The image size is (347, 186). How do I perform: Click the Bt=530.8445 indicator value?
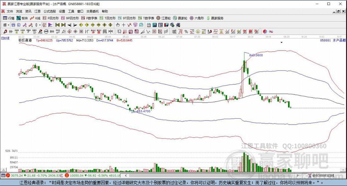pyautogui.click(x=124, y=41)
